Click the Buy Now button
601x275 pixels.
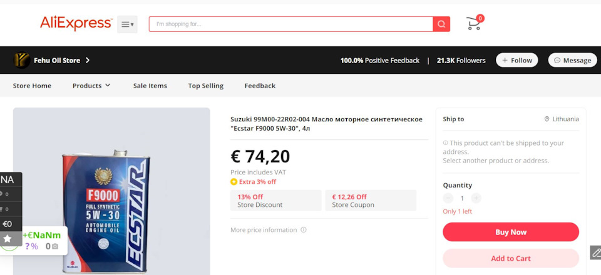pos(511,232)
